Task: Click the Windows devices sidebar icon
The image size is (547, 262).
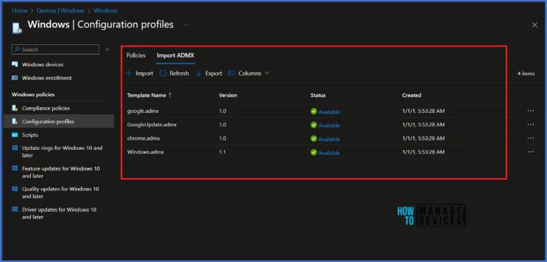Action: click(x=14, y=64)
